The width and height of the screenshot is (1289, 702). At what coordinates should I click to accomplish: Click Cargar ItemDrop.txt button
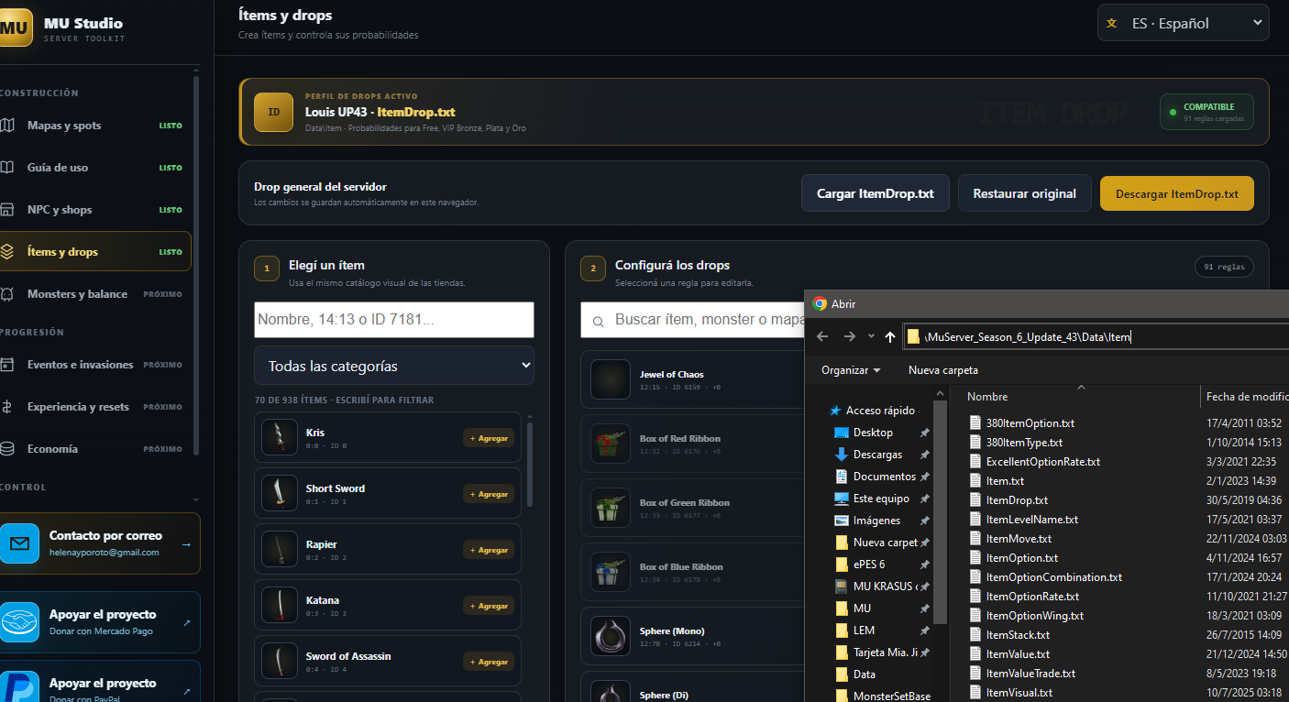click(x=875, y=193)
